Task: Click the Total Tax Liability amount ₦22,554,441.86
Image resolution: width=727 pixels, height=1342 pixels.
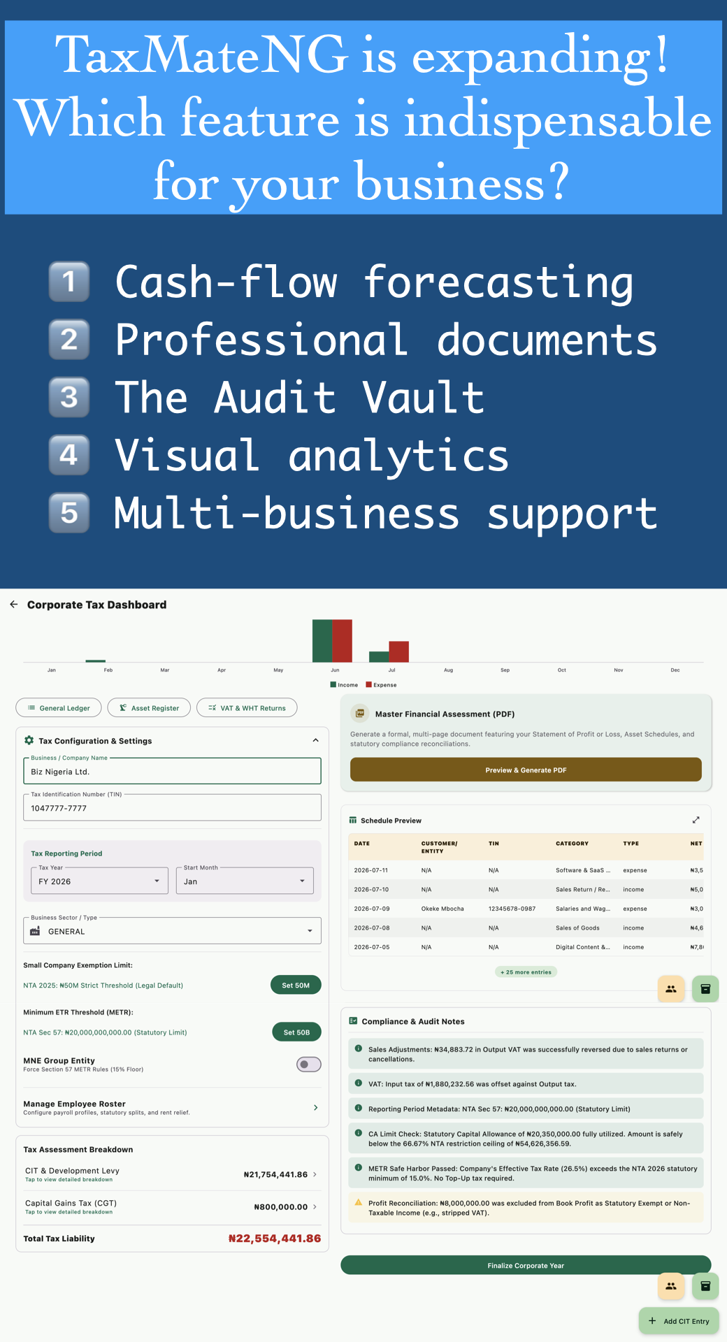Action: 275,1238
